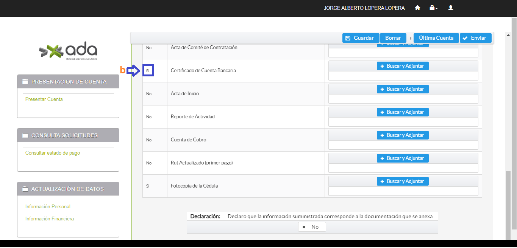Click the Última Cuenta button

[x=436, y=38]
